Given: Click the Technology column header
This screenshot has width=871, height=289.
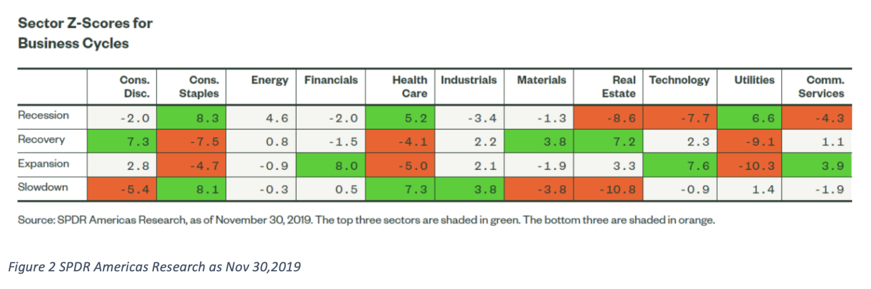Looking at the screenshot, I should point(679,80).
